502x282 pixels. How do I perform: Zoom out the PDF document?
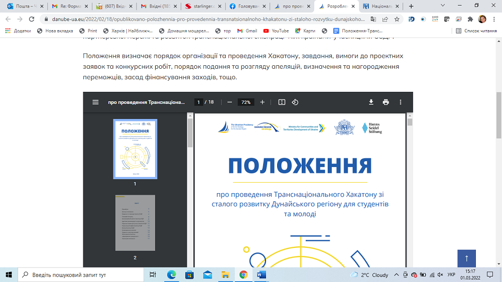pyautogui.click(x=229, y=102)
